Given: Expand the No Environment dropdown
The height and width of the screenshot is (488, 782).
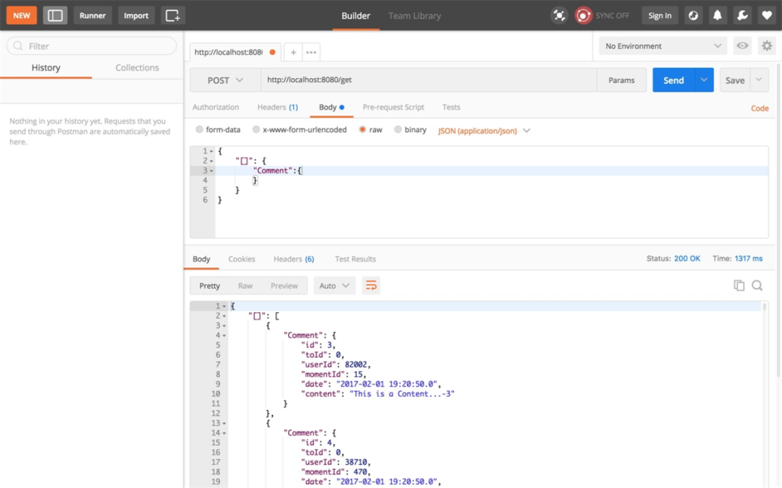Looking at the screenshot, I should point(663,46).
